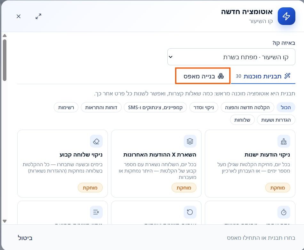The image size is (304, 250).
Task: Click the scrollbar up arrow
Action: [x=5, y=36]
